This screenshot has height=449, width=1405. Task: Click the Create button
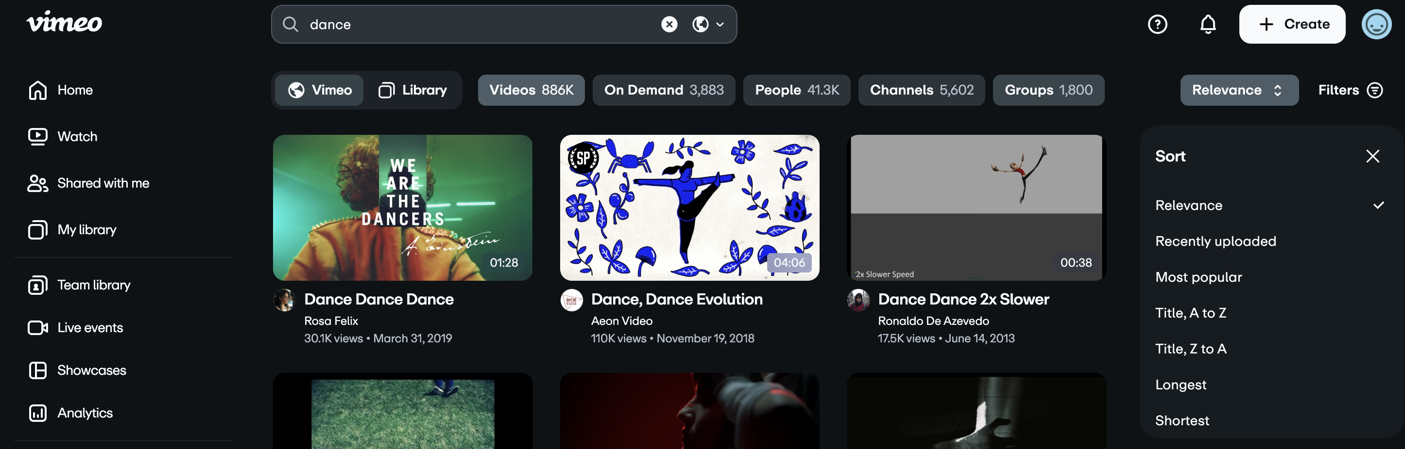[x=1292, y=24]
